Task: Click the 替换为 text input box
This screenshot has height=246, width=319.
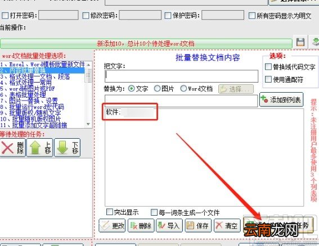Action: coord(181,101)
